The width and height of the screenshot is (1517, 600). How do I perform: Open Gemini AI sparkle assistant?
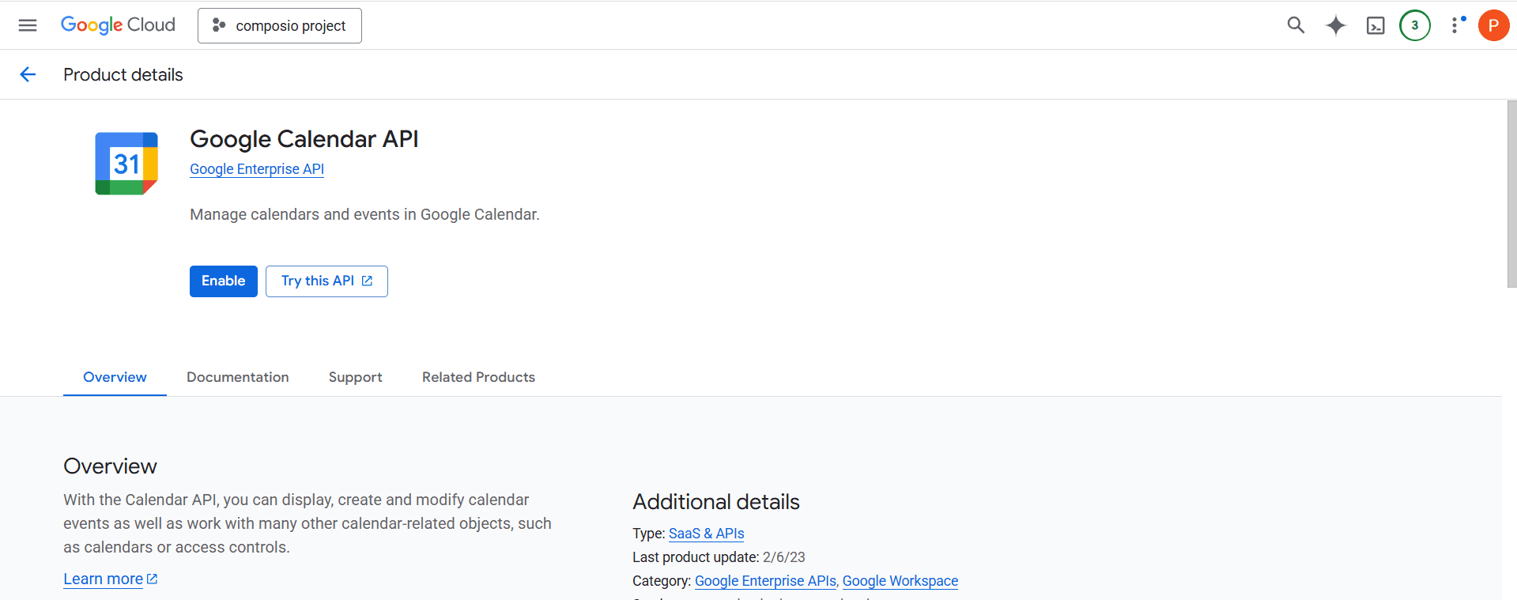(1336, 25)
